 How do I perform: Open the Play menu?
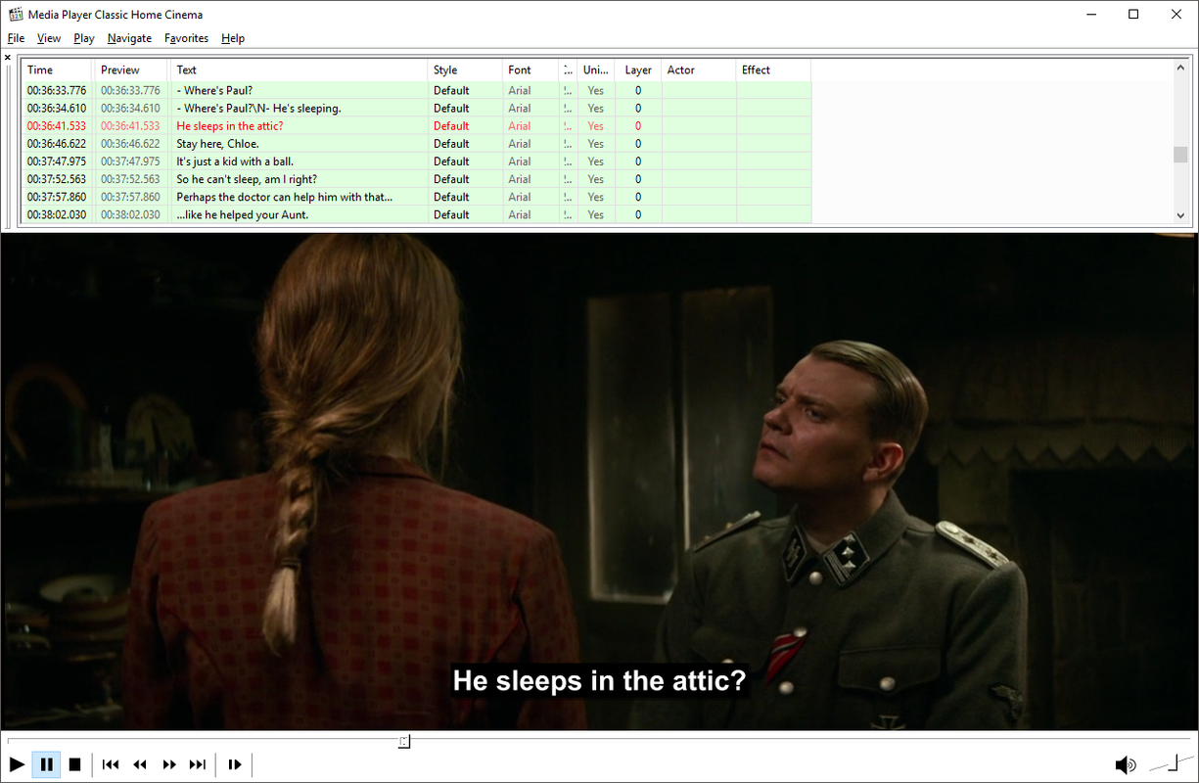point(84,38)
